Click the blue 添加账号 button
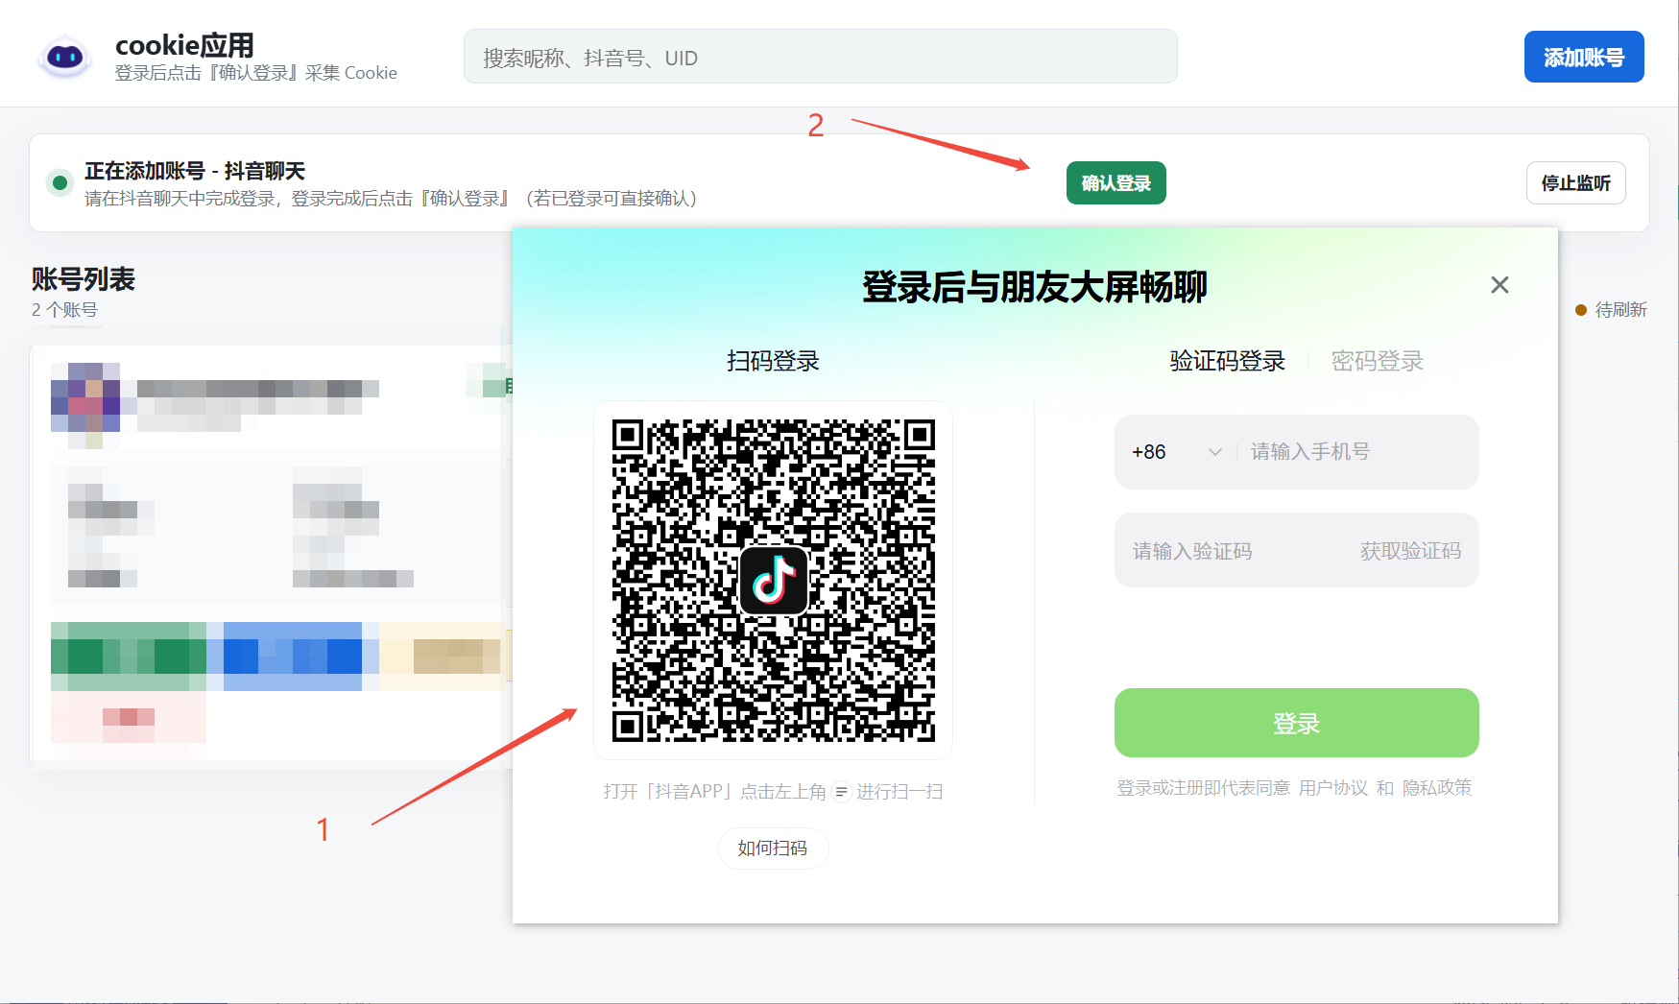The image size is (1679, 1004). [x=1584, y=57]
